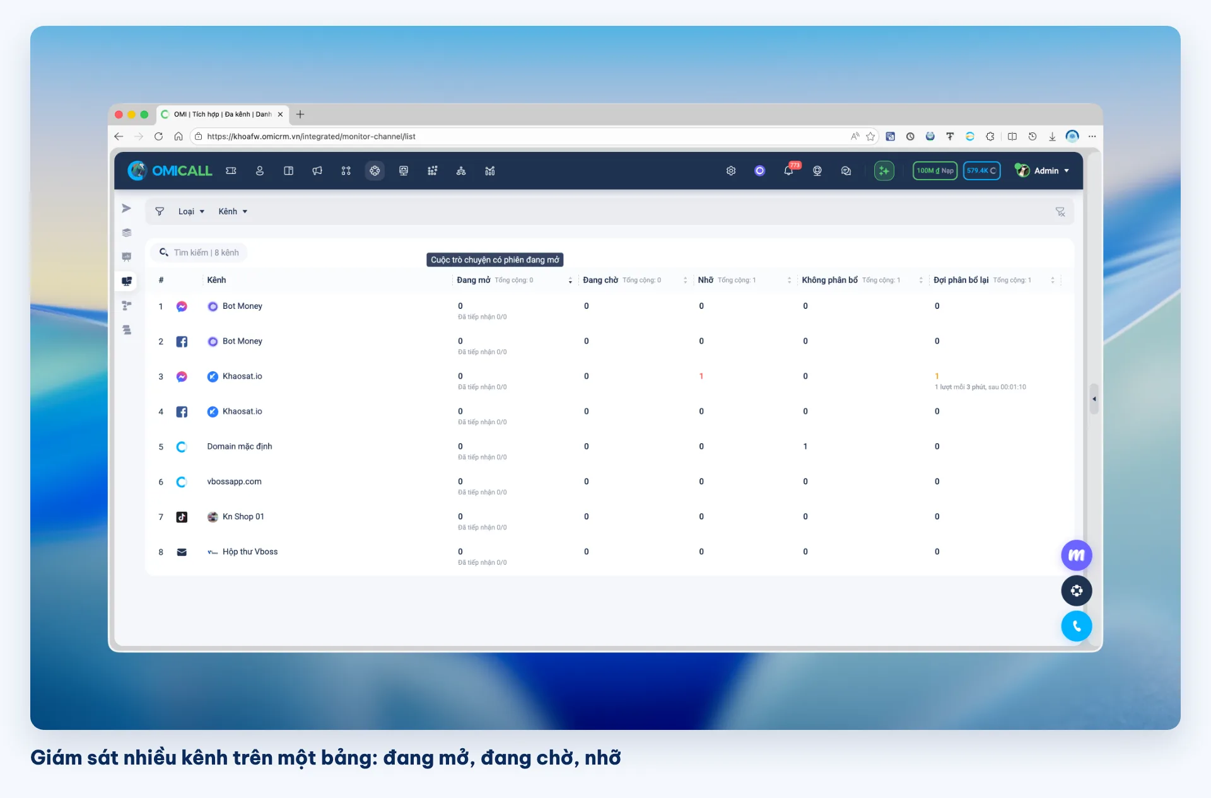Open the campaign megaphone icon in navbar
The image size is (1211, 798).
pyautogui.click(x=317, y=171)
